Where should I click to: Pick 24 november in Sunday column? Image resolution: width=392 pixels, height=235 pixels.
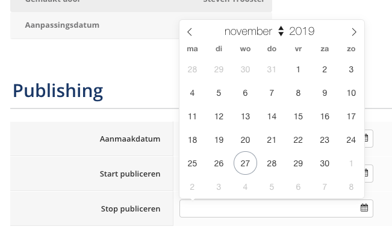point(351,140)
